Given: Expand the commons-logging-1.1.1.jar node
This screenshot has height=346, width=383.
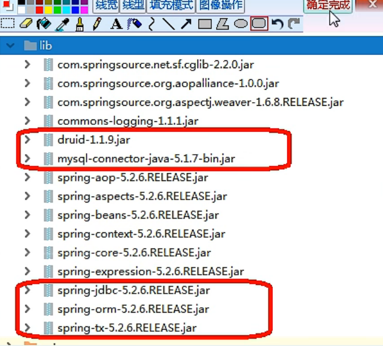Looking at the screenshot, I should 28,121.
